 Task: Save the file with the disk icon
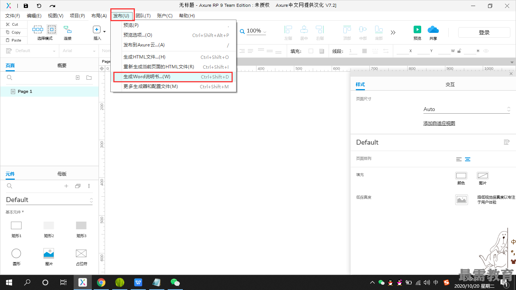click(26, 6)
